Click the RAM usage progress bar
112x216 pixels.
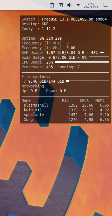104,53
